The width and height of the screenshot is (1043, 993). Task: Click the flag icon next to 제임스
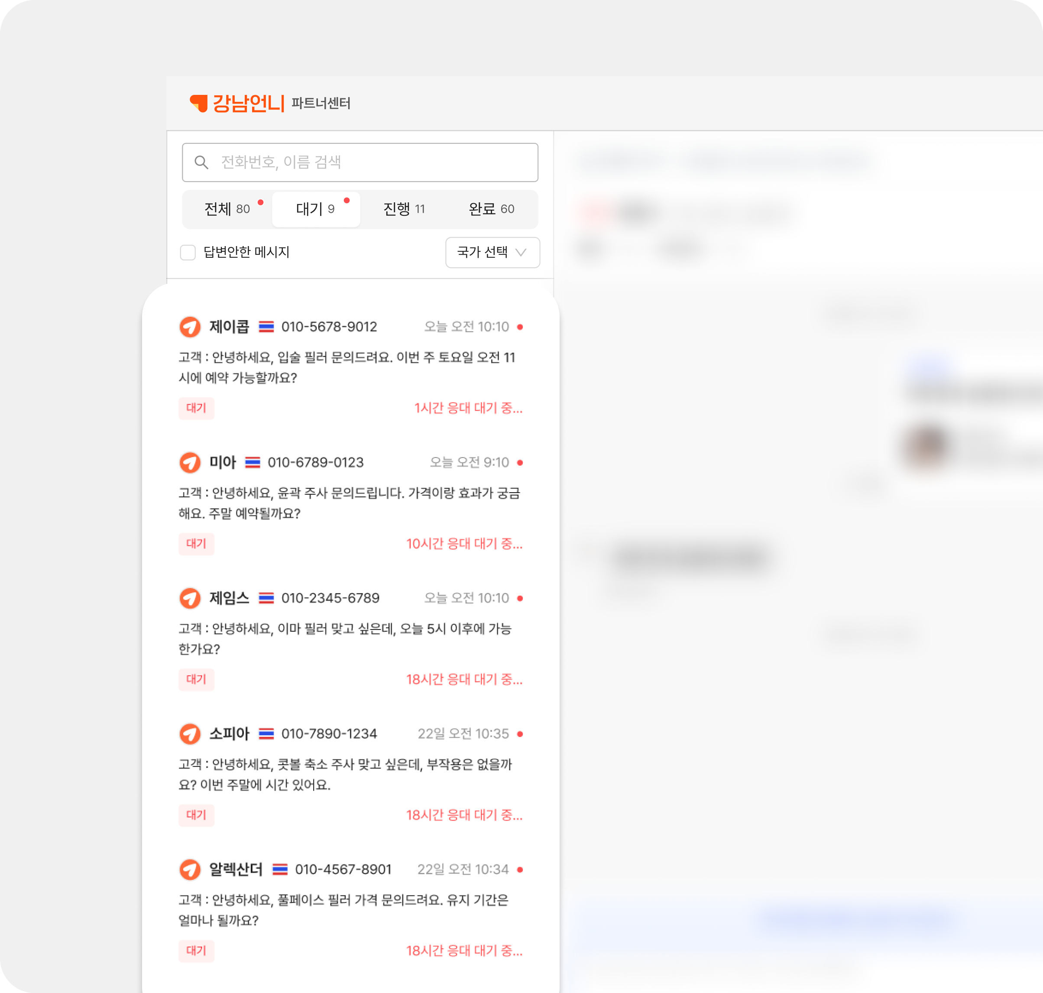266,598
